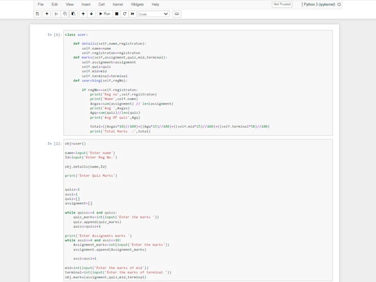The image size is (376, 282).
Task: Click the 'self.terminal=terminal' line
Action: tap(105, 76)
